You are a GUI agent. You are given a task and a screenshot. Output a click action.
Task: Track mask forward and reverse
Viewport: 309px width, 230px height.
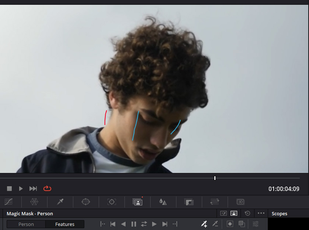point(144,224)
